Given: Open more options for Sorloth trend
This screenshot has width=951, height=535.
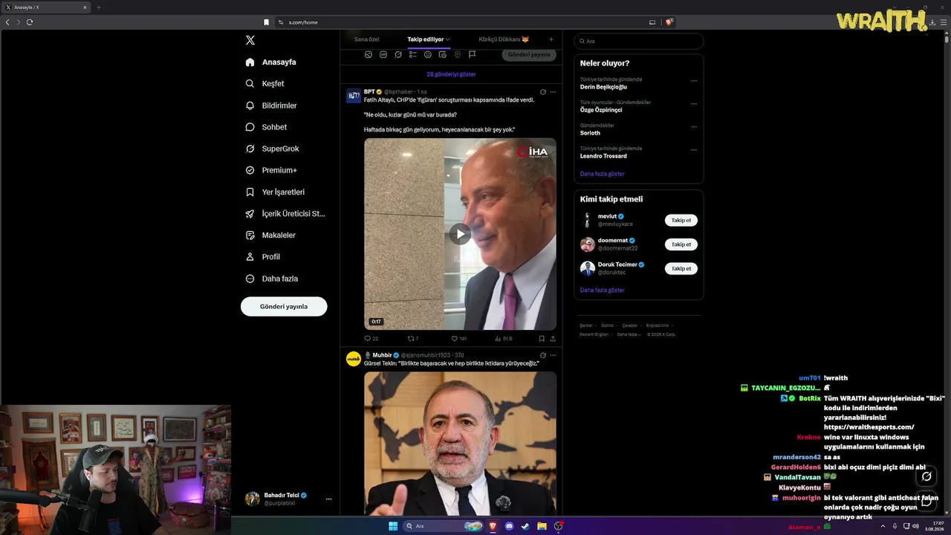Looking at the screenshot, I should point(694,126).
